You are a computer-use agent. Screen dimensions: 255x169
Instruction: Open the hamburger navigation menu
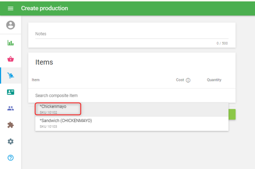[11, 8]
